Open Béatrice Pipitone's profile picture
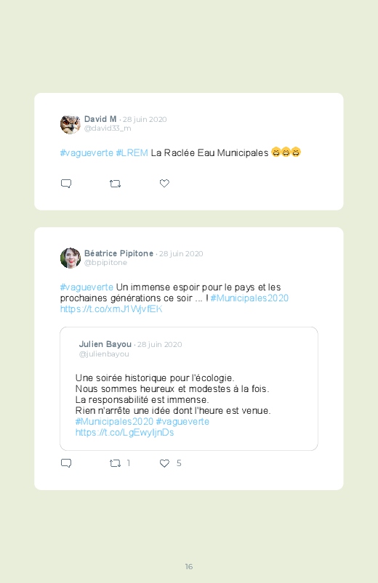This screenshot has width=378, height=583. (x=71, y=258)
